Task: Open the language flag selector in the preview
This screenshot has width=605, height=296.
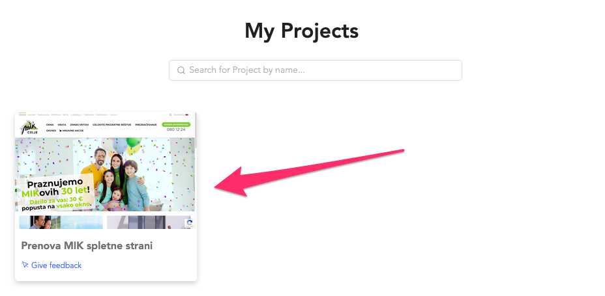Action: pos(186,114)
